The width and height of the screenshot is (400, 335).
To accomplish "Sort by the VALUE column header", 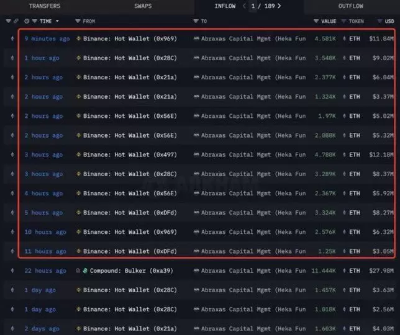I will (329, 21).
